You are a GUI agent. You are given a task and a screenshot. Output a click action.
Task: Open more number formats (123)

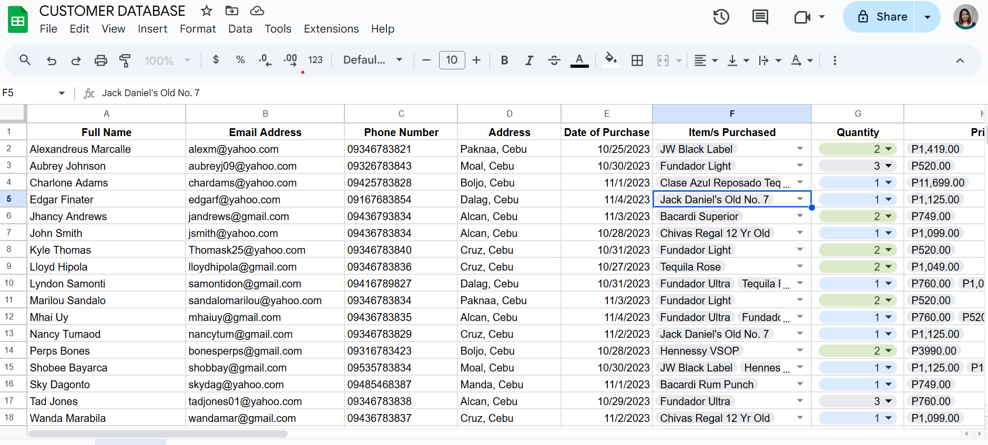(315, 60)
